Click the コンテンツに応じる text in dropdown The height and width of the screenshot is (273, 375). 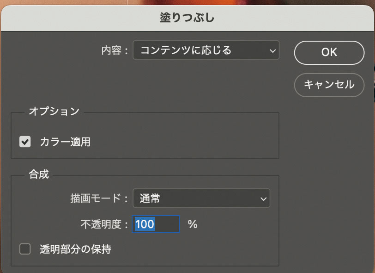pyautogui.click(x=186, y=50)
